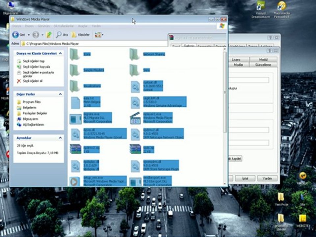
Task: Select the Windows Media Player Görsel dll icon
Action: point(76,134)
